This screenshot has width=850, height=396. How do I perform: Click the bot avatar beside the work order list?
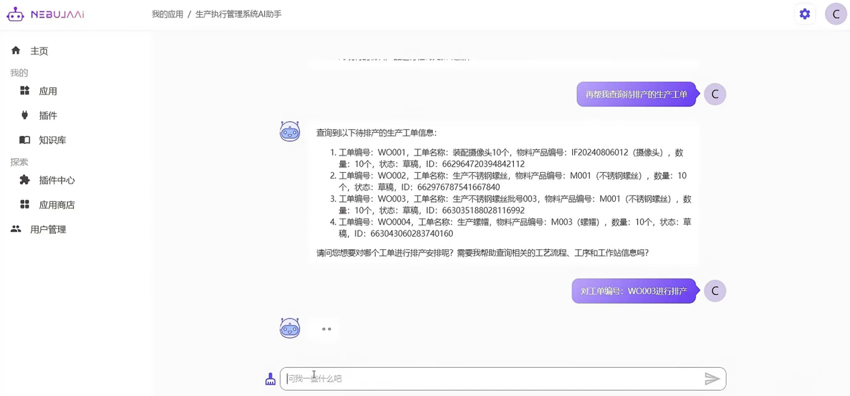coord(290,131)
